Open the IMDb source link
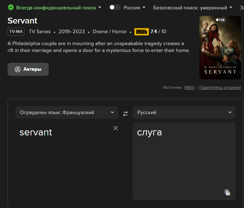 (x=189, y=87)
